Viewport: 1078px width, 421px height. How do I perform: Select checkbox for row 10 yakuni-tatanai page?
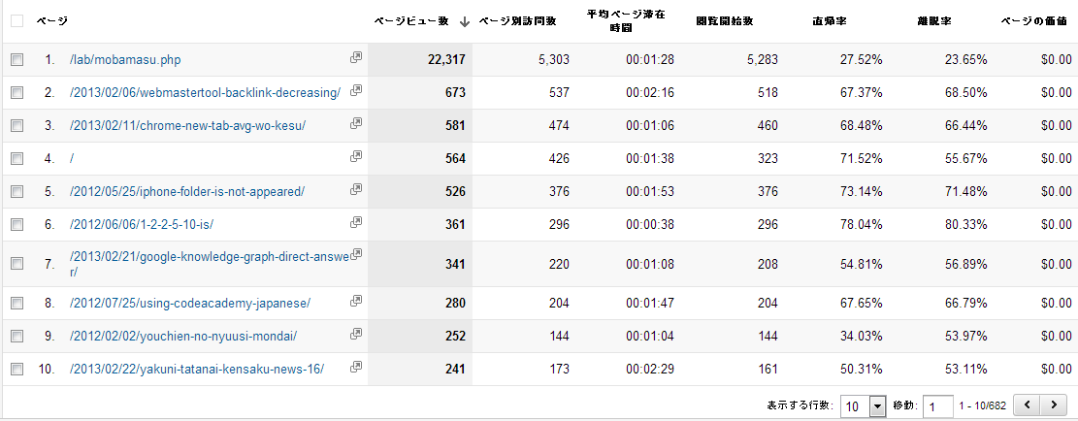(16, 369)
